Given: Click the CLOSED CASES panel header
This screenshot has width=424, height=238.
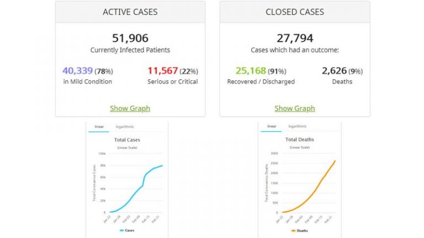Looking at the screenshot, I should pos(294,12).
